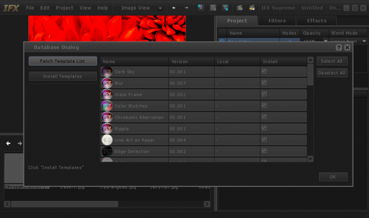Open the Database Dialog help question mark
This screenshot has height=218, width=369.
tap(339, 48)
